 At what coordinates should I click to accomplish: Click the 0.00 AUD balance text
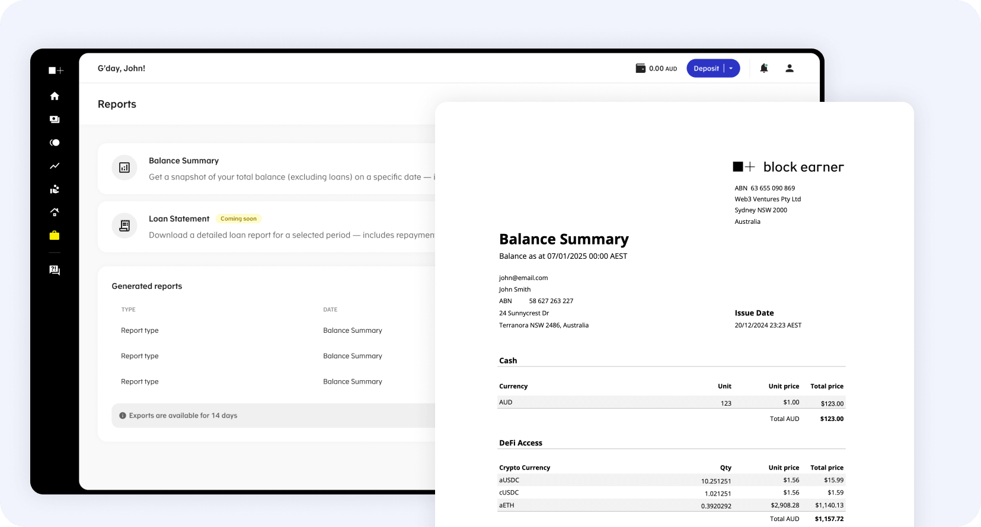point(663,69)
